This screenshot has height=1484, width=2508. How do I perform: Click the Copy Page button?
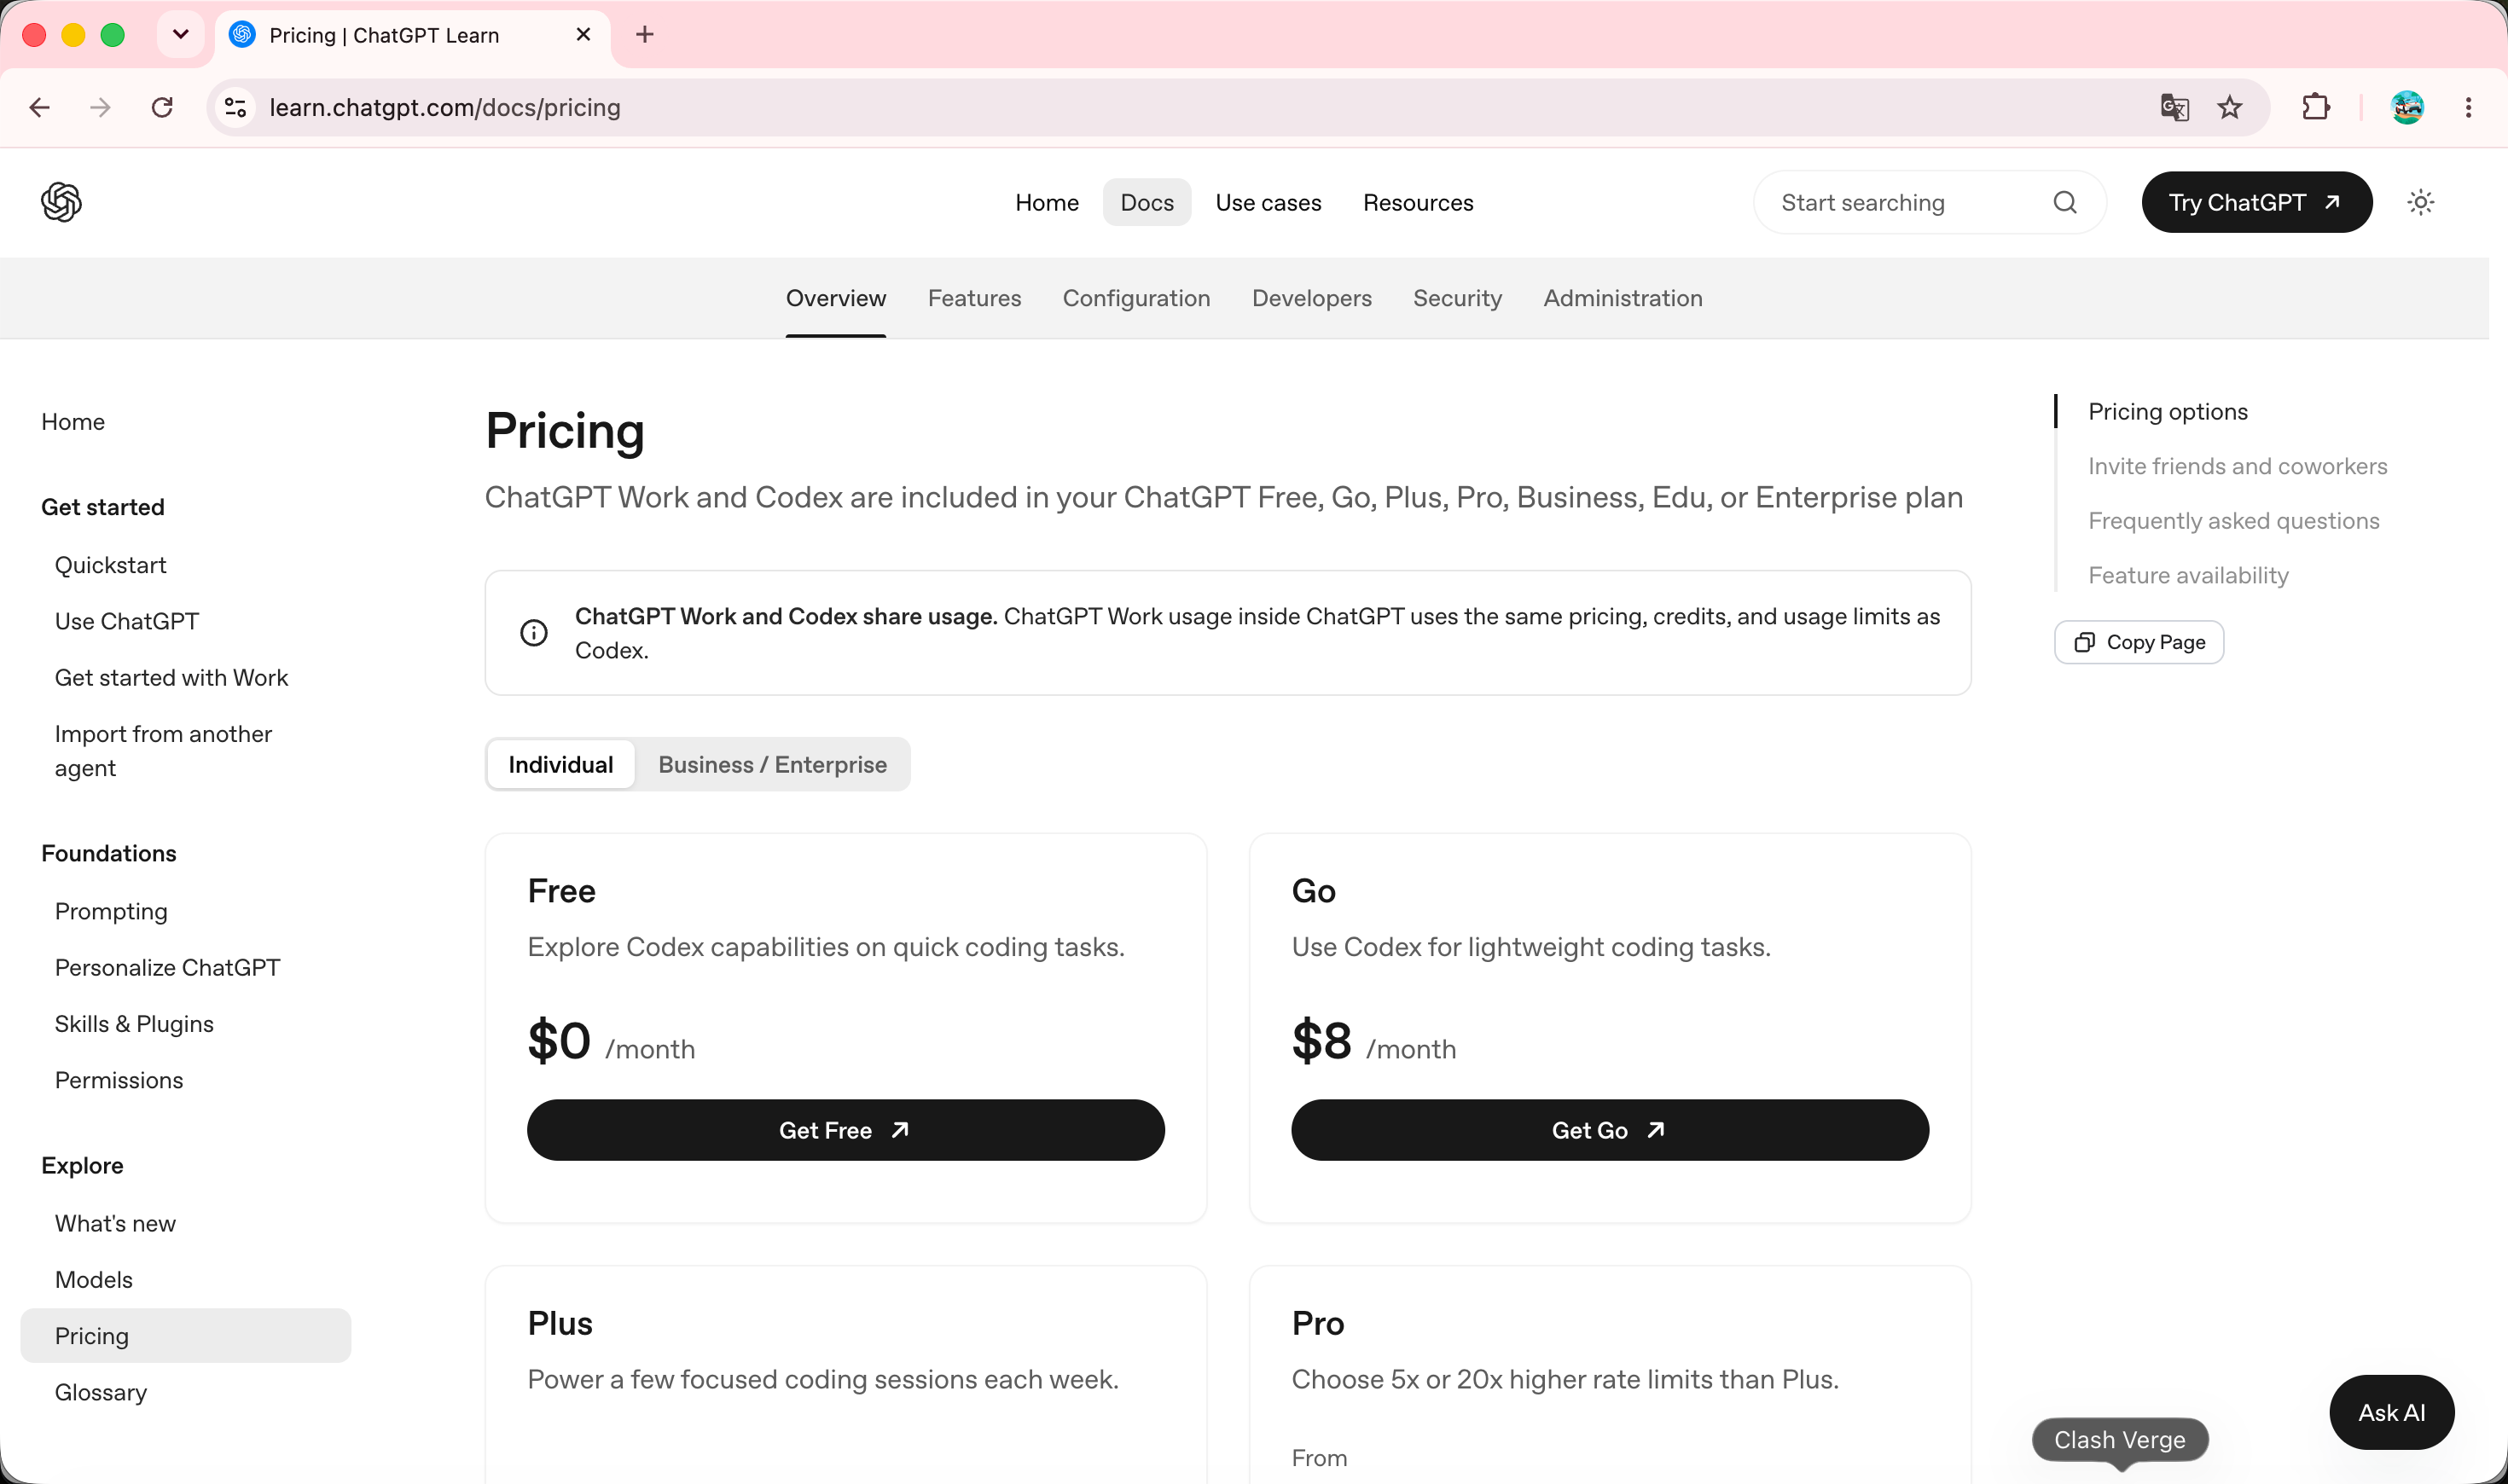[2139, 642]
